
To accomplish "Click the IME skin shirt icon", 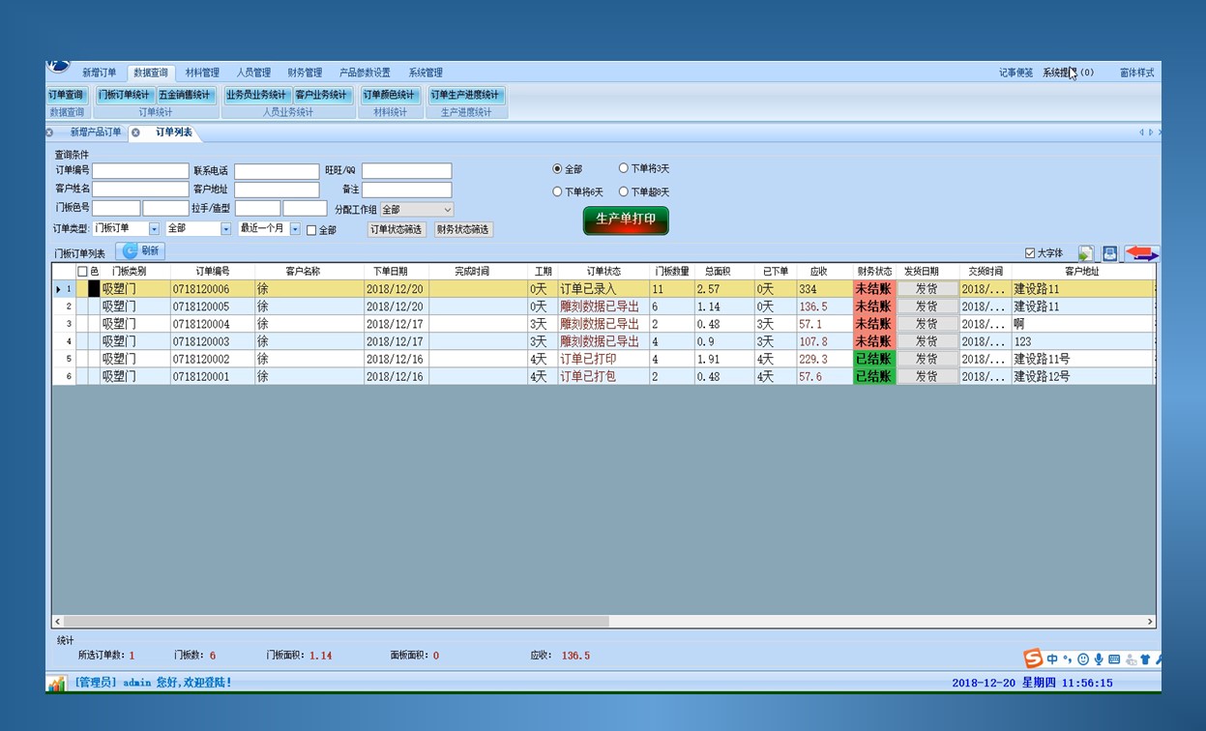I will click(1145, 659).
